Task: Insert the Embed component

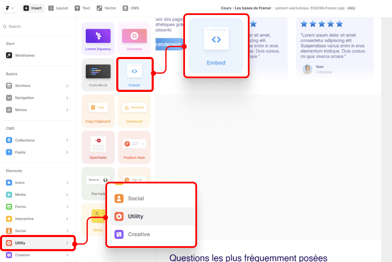Action: click(134, 74)
